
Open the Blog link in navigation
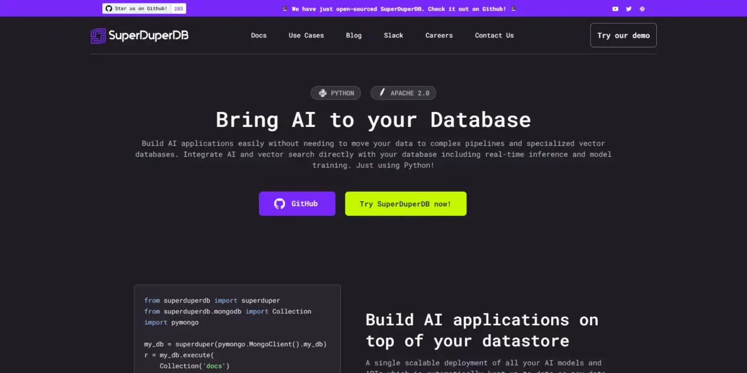pyautogui.click(x=354, y=36)
